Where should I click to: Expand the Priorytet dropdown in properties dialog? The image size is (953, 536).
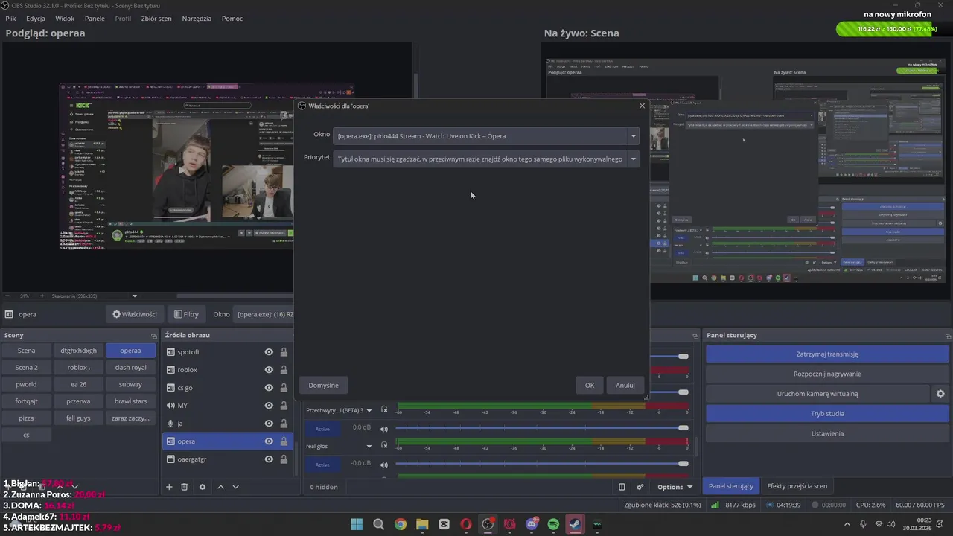pos(634,159)
